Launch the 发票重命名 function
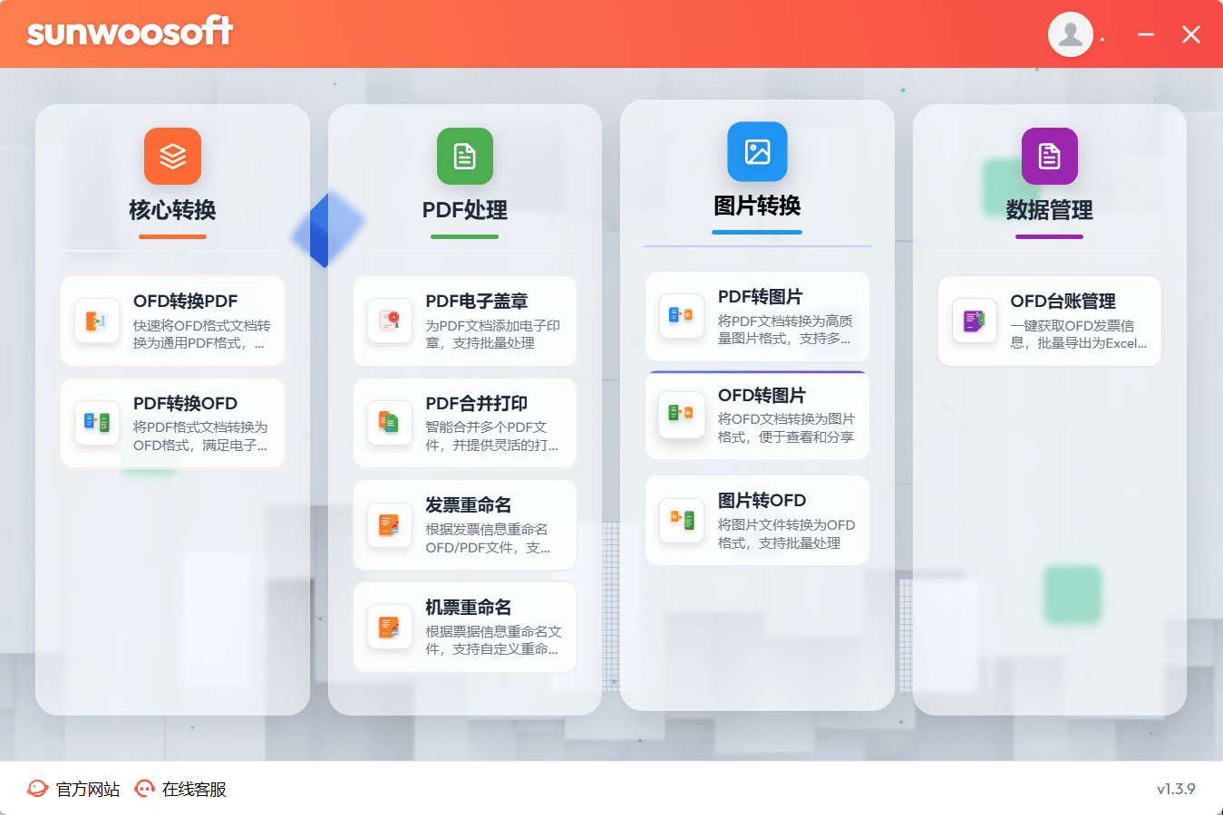This screenshot has width=1223, height=815. click(464, 525)
